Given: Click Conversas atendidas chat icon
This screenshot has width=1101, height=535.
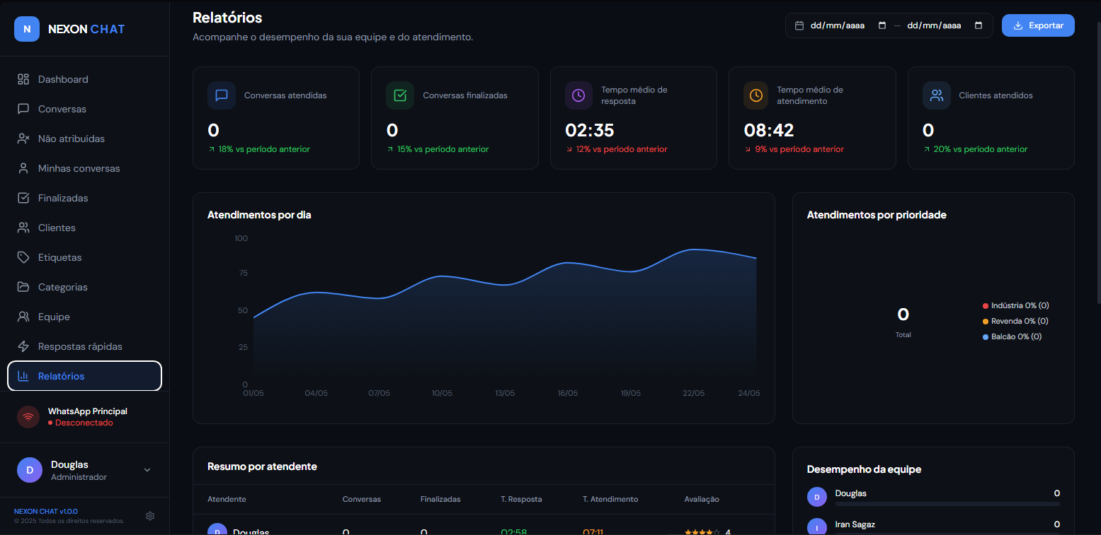Looking at the screenshot, I should pos(222,95).
